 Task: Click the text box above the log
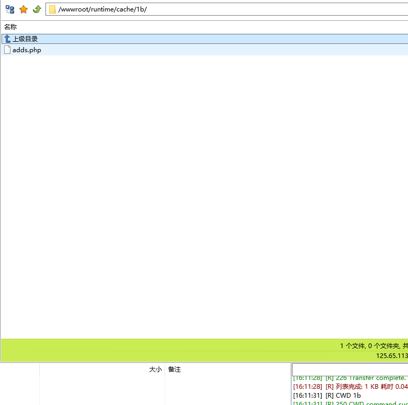tap(349, 370)
